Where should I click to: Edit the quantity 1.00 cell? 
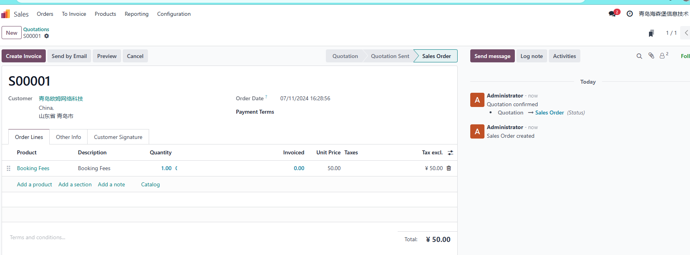166,169
